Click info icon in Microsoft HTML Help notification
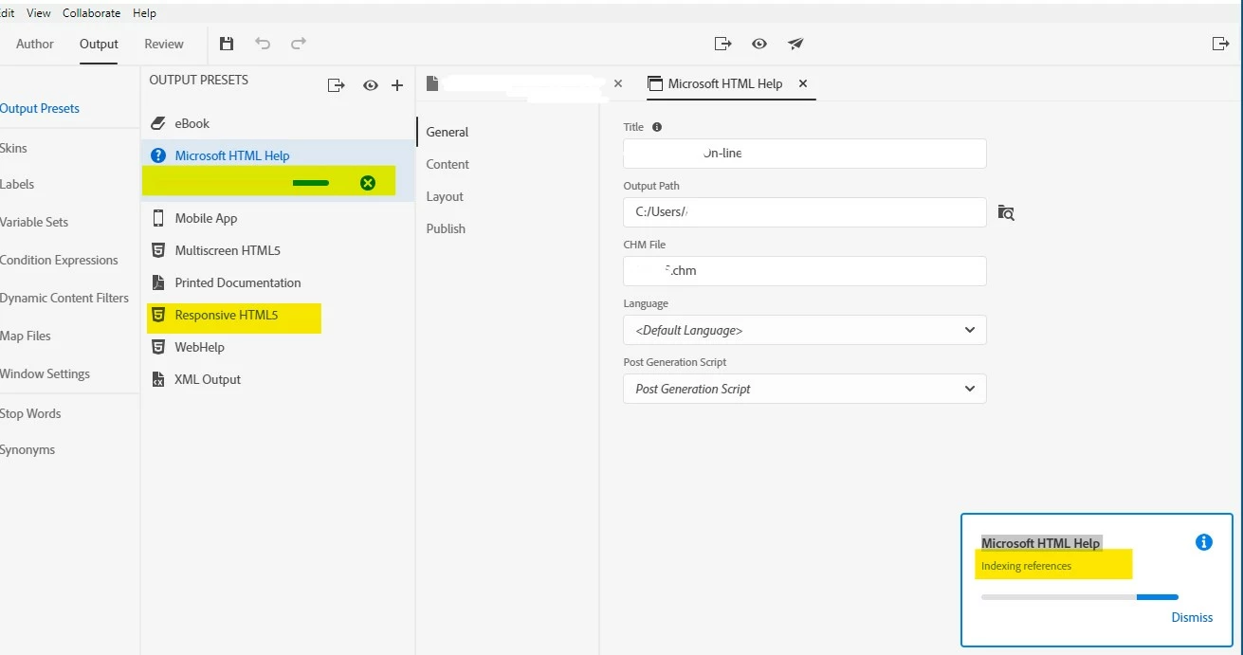1243x655 pixels. coord(1204,542)
